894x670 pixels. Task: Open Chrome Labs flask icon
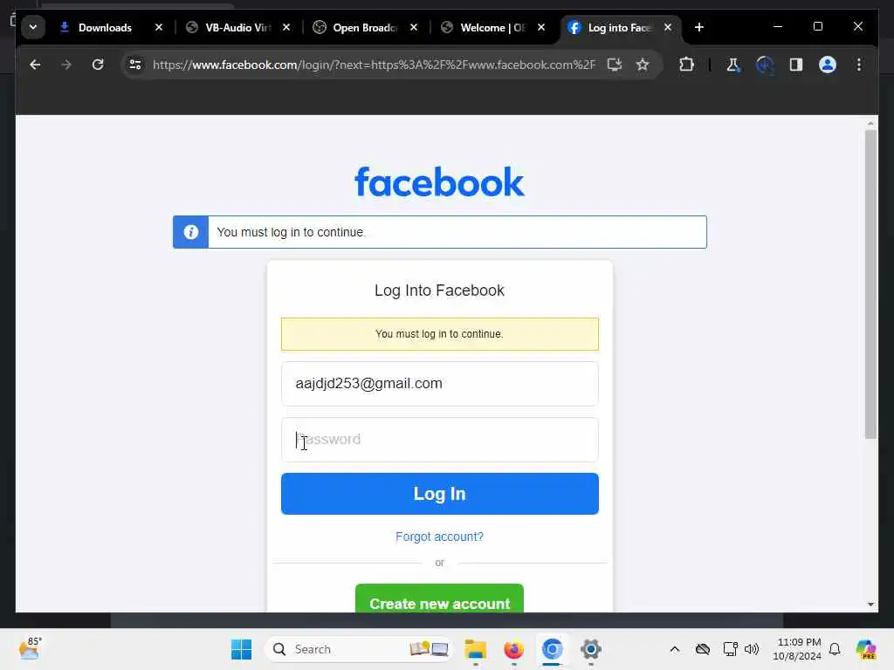[x=733, y=65]
